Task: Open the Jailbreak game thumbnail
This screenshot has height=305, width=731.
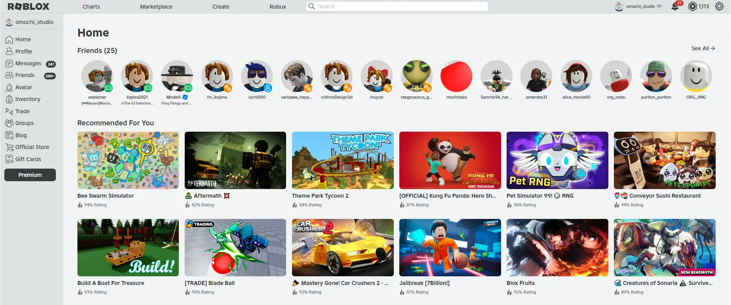Action: point(450,248)
